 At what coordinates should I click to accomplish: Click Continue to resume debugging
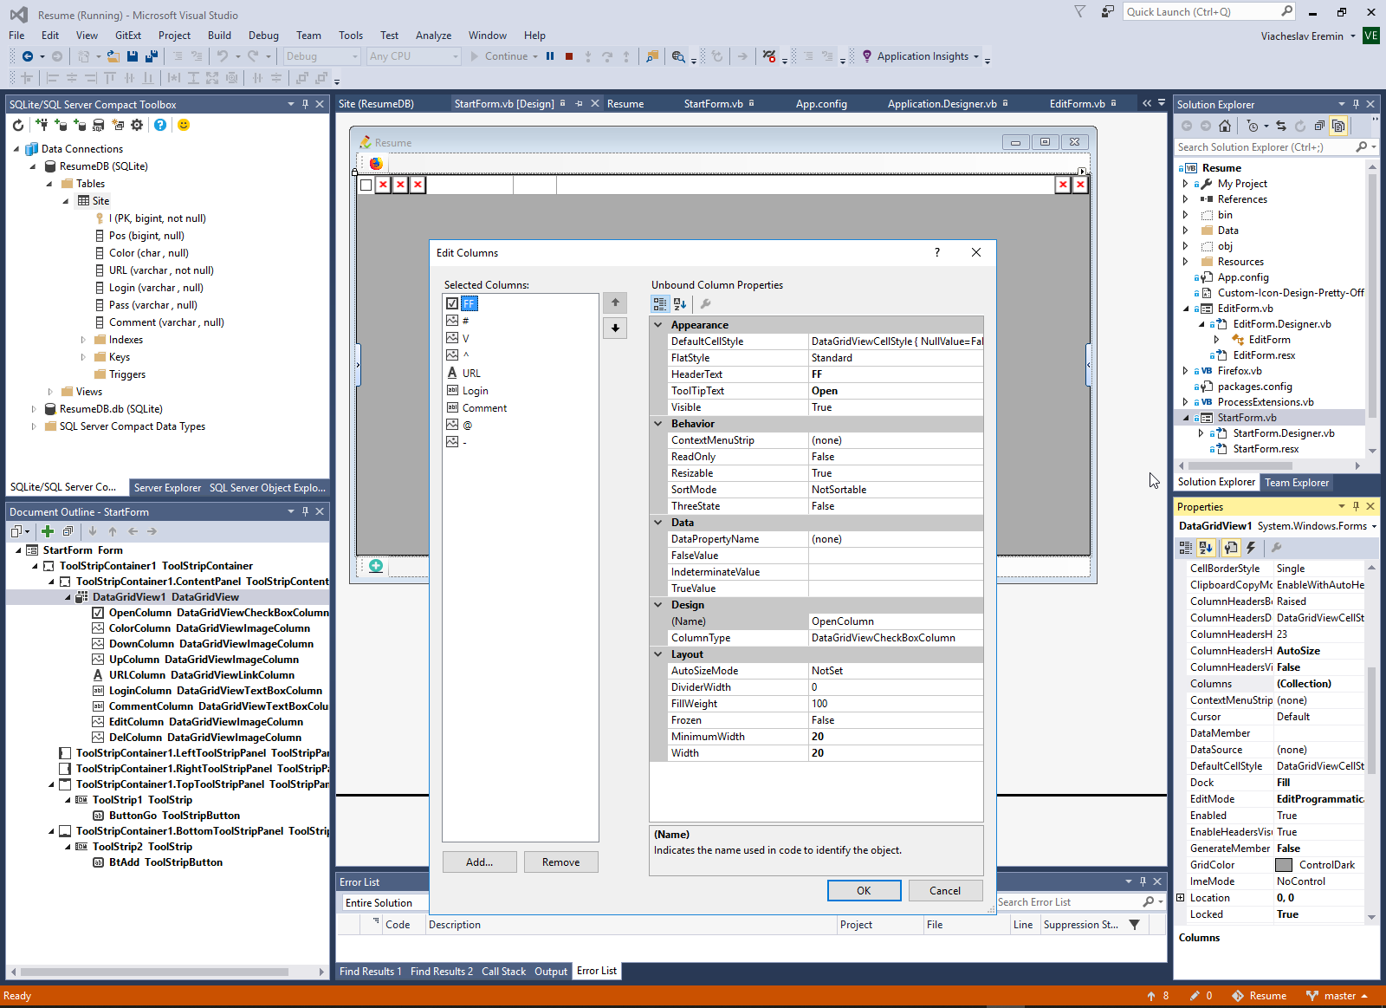click(x=499, y=56)
